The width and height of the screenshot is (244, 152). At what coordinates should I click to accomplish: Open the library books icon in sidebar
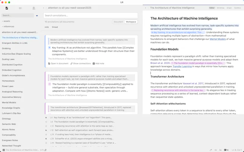34,8
